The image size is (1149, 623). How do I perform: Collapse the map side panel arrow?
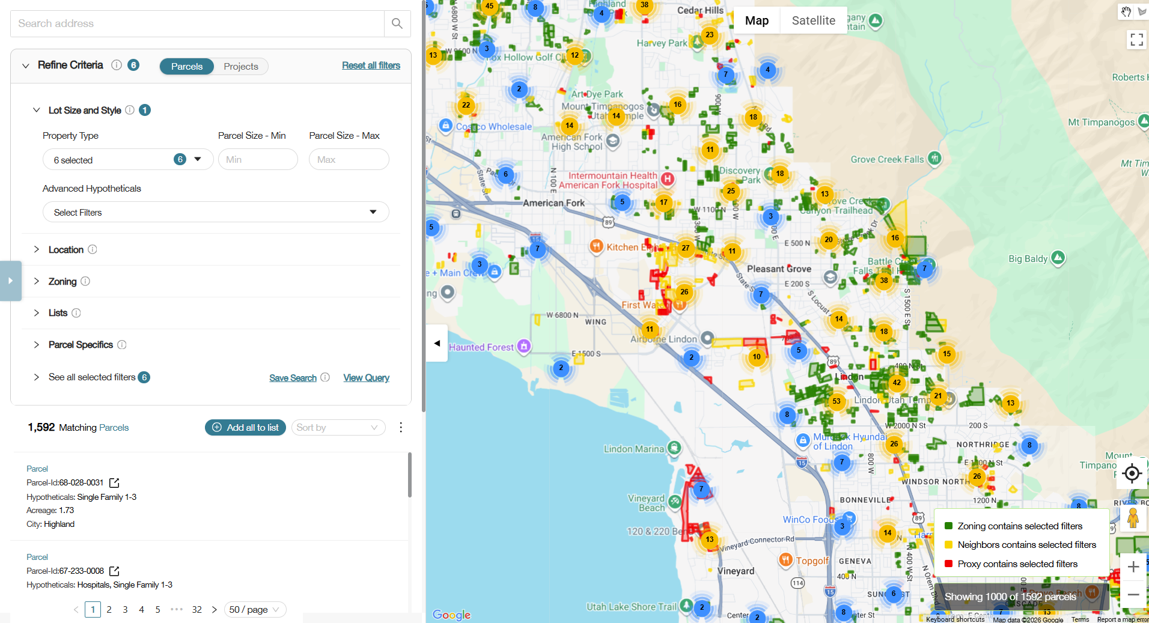click(437, 343)
